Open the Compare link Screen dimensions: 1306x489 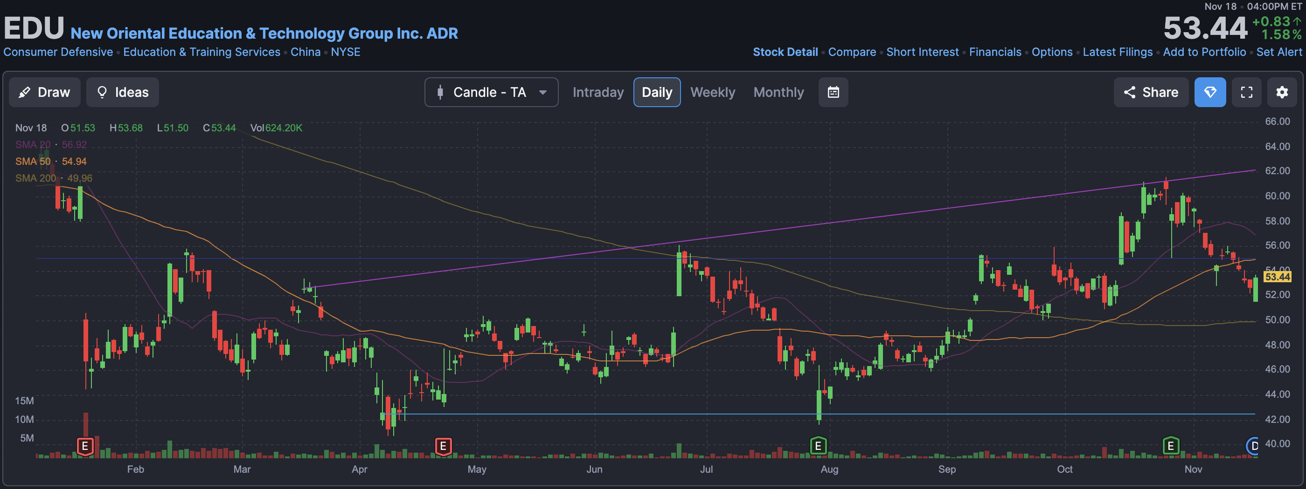pos(852,52)
